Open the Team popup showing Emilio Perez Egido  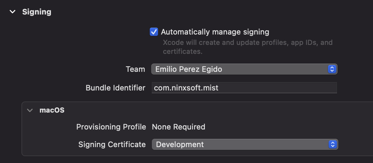click(239, 69)
